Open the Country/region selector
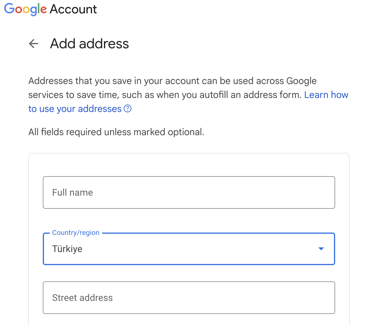This screenshot has height=325, width=389. pos(189,249)
